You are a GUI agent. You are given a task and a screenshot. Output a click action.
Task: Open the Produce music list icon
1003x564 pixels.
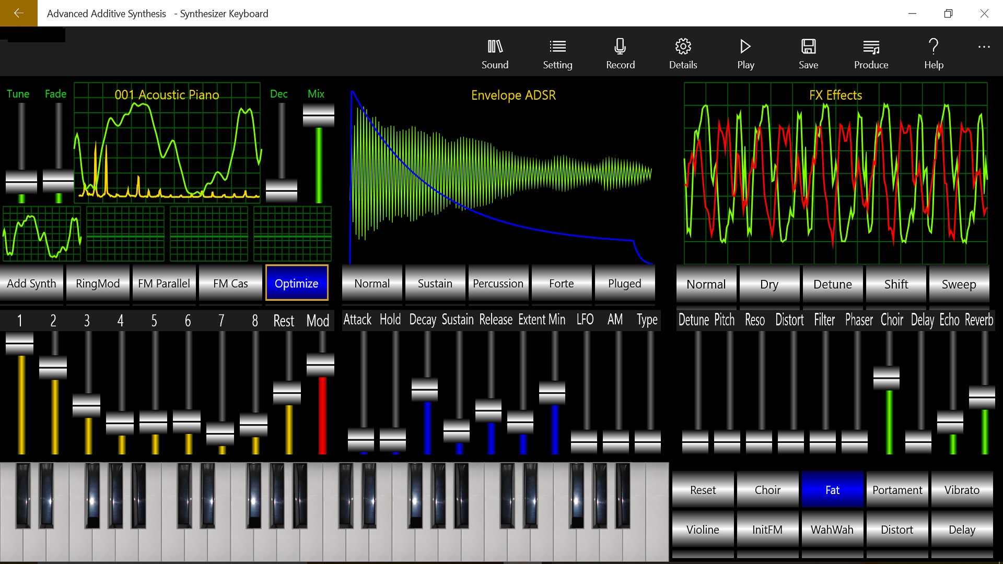(x=871, y=47)
